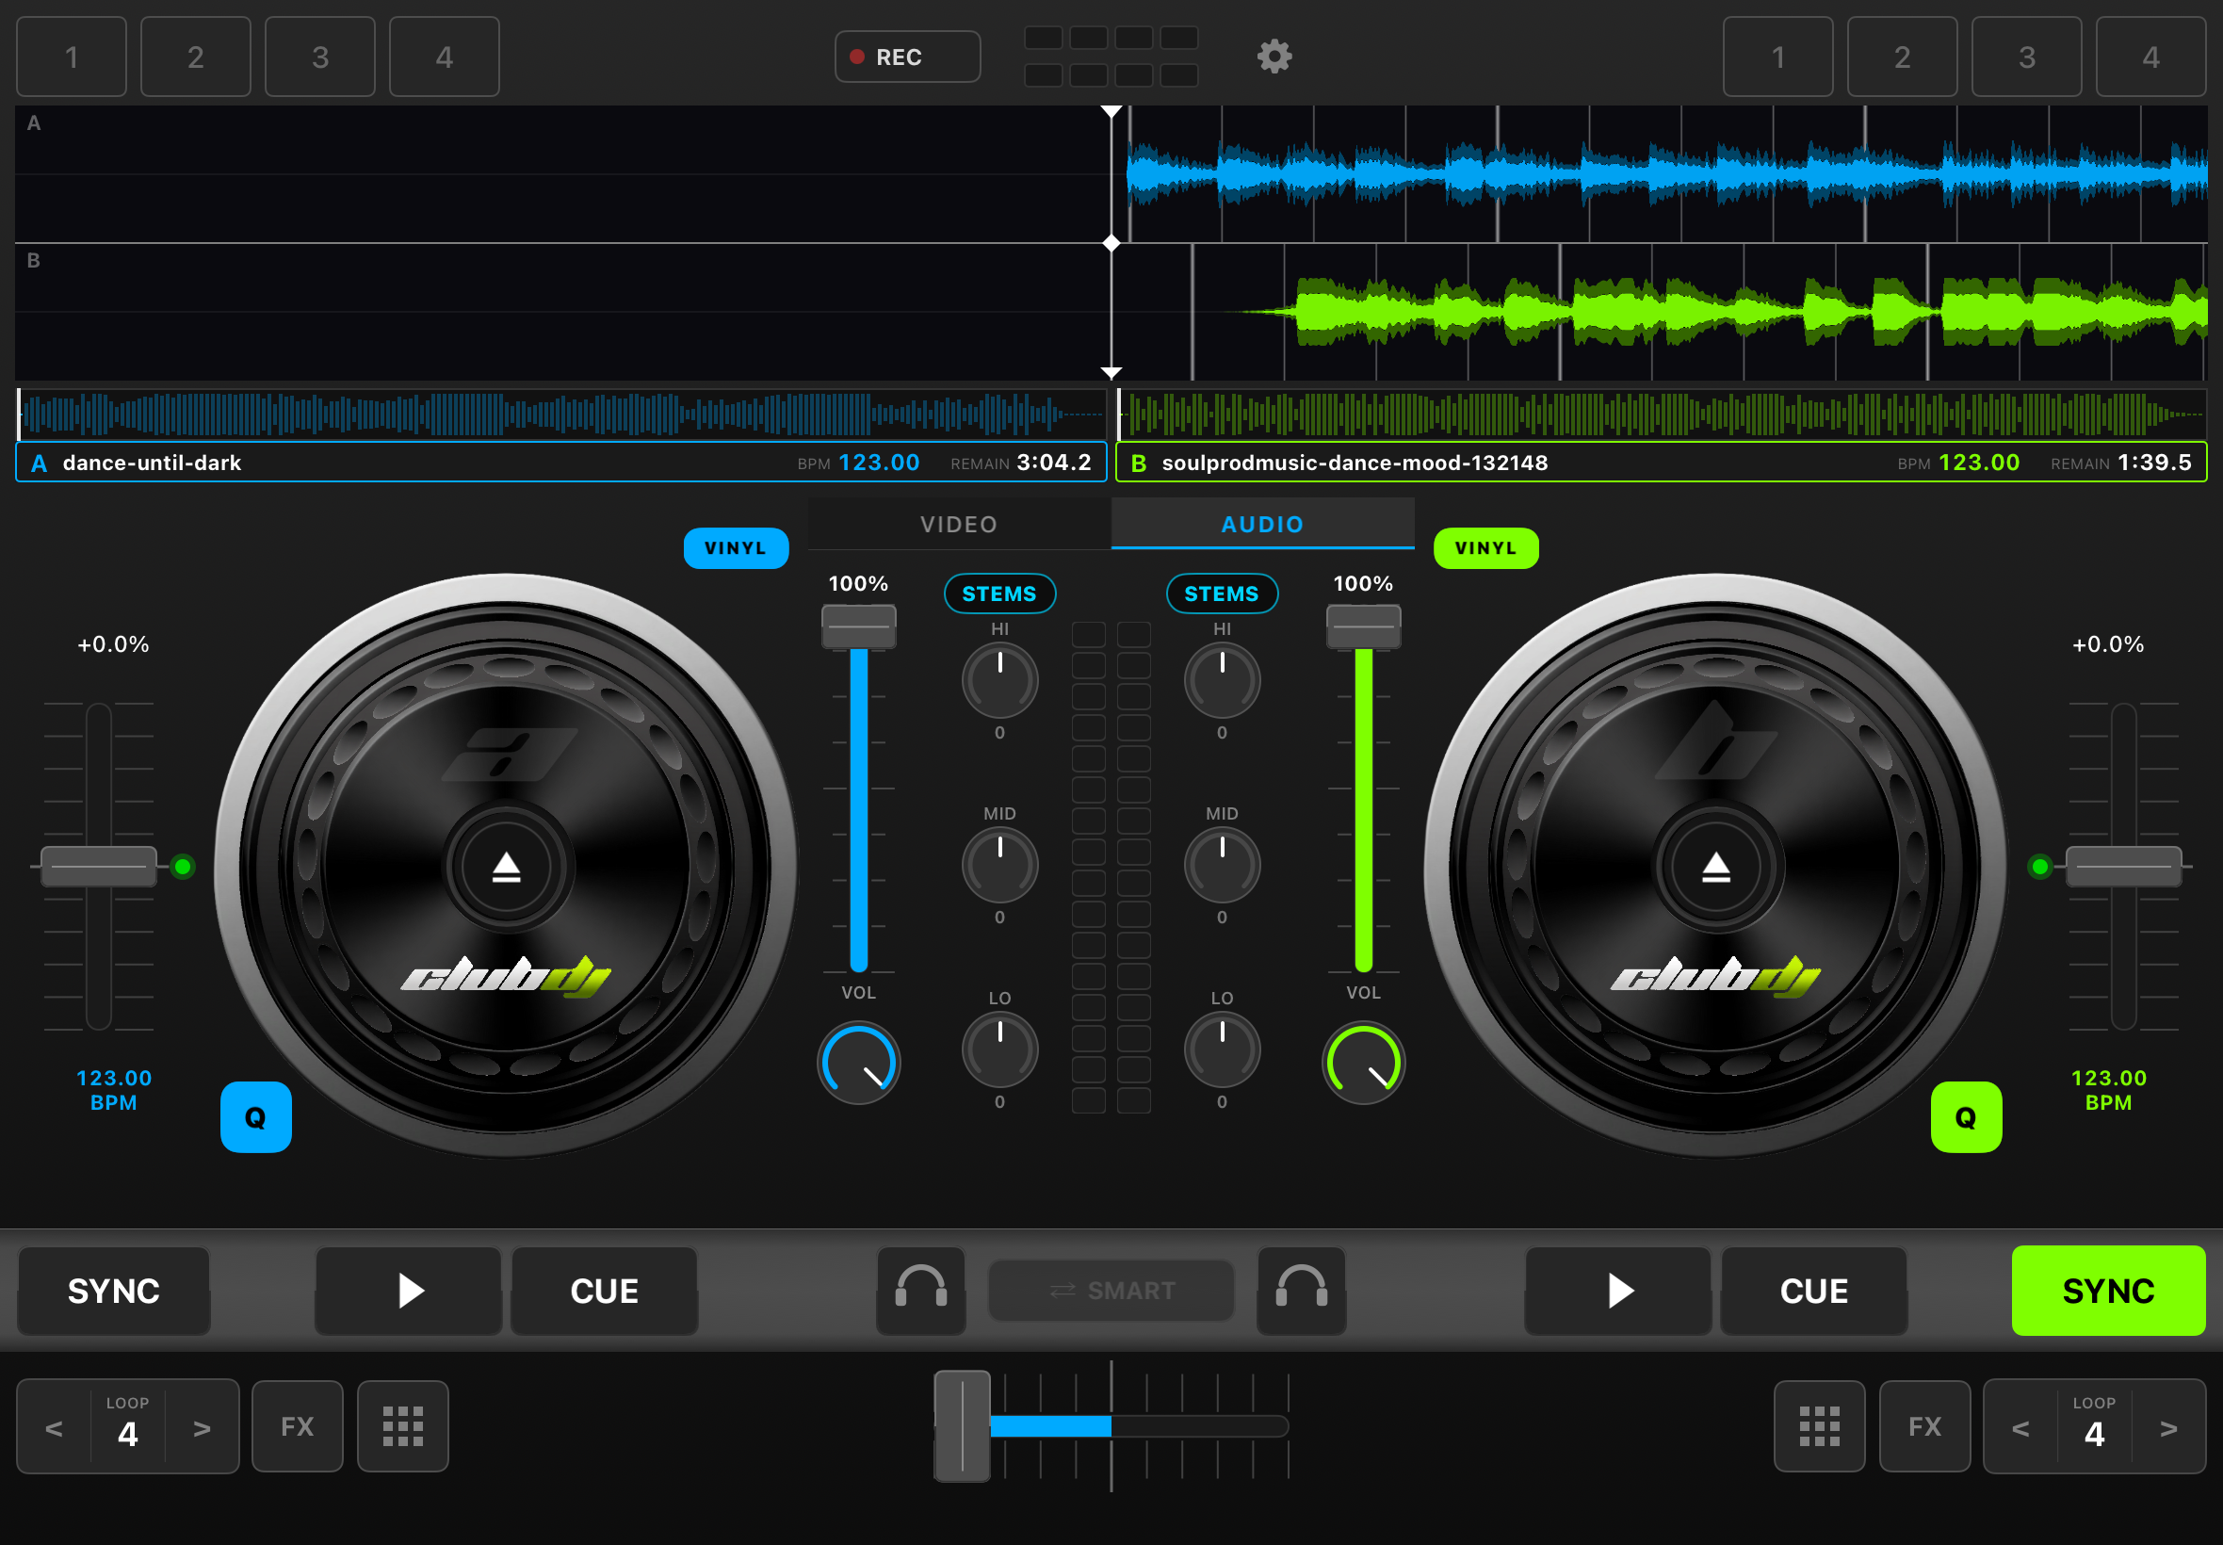Click deck A LO EQ knob
This screenshot has width=2223, height=1545.
pos(999,1049)
